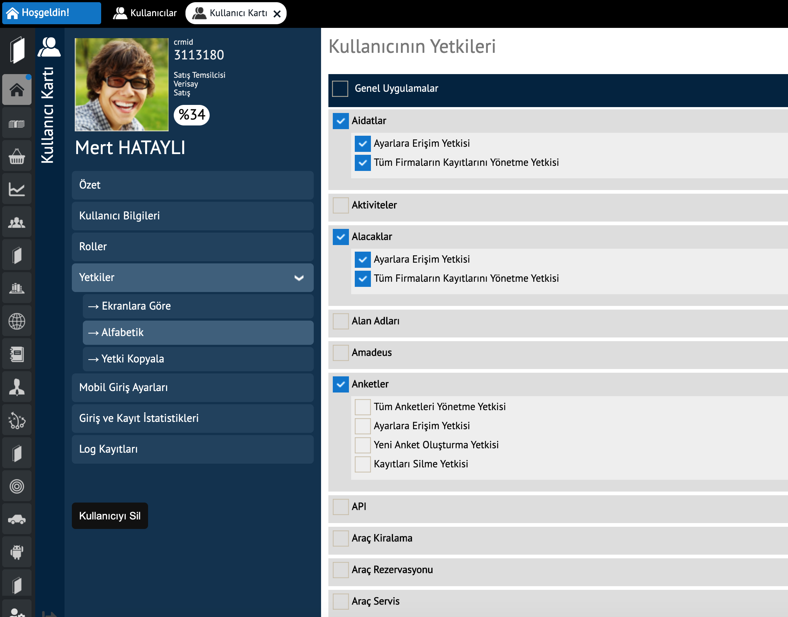Click the Satış Temsilcisi role text
The image size is (788, 617).
pyautogui.click(x=199, y=75)
